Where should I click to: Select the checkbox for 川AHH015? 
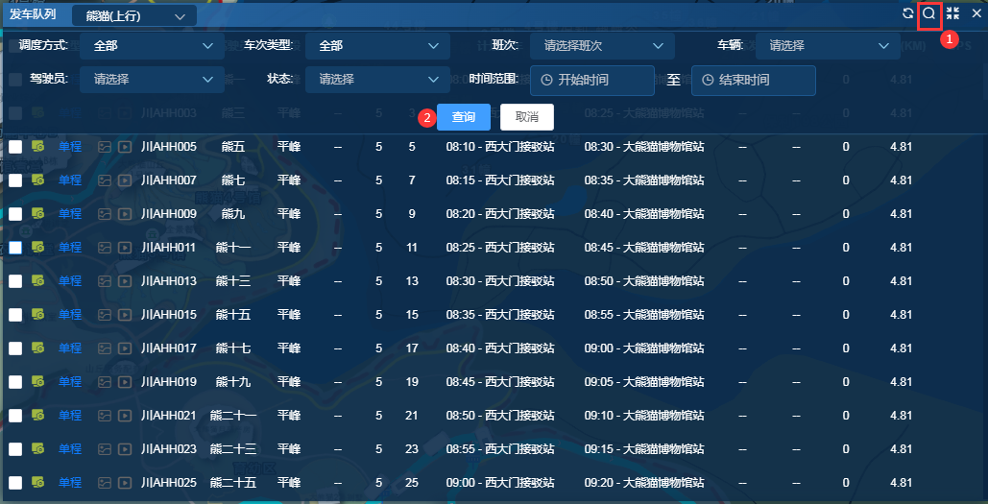pyautogui.click(x=15, y=315)
